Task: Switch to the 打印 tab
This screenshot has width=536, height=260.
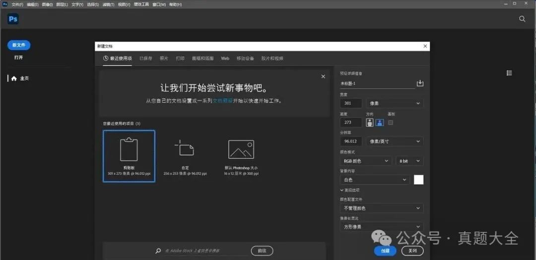Action: click(181, 58)
